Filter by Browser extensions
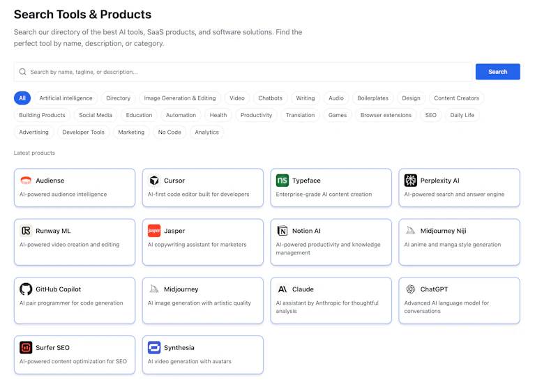The width and height of the screenshot is (558, 380). click(386, 115)
